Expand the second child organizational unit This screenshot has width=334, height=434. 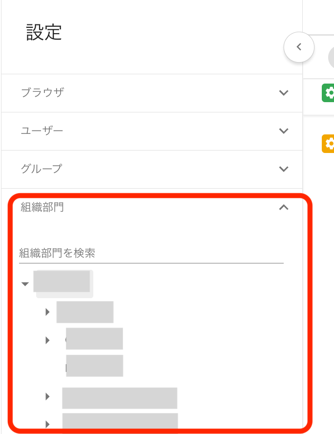[x=47, y=340]
